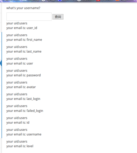Click the first globe bookmark icon
This screenshot has height=153, width=137.
pyautogui.click(x=44, y=0)
